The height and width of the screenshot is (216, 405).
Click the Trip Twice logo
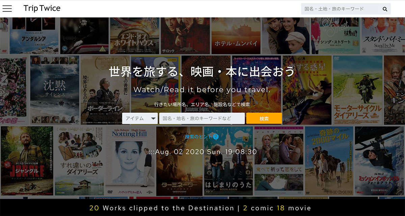pos(42,8)
